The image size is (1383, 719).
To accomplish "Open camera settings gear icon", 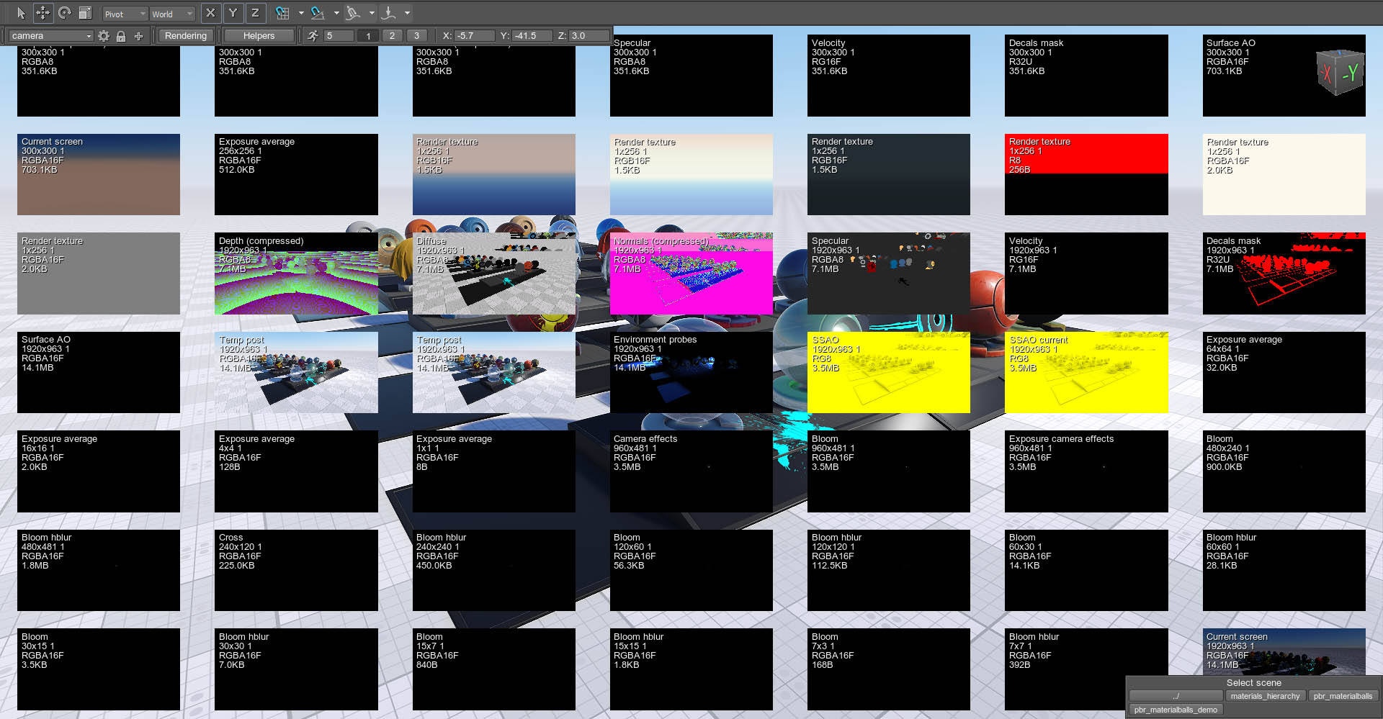I will [x=104, y=36].
